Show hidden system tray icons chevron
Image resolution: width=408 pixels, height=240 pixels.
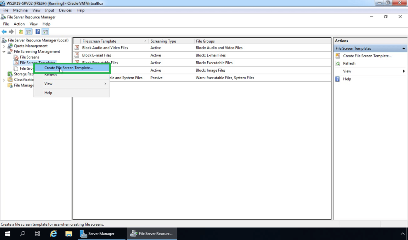pos(402,234)
